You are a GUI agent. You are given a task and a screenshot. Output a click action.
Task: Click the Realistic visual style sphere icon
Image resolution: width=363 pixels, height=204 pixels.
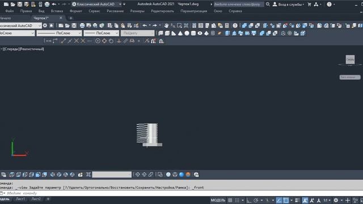(x=181, y=175)
